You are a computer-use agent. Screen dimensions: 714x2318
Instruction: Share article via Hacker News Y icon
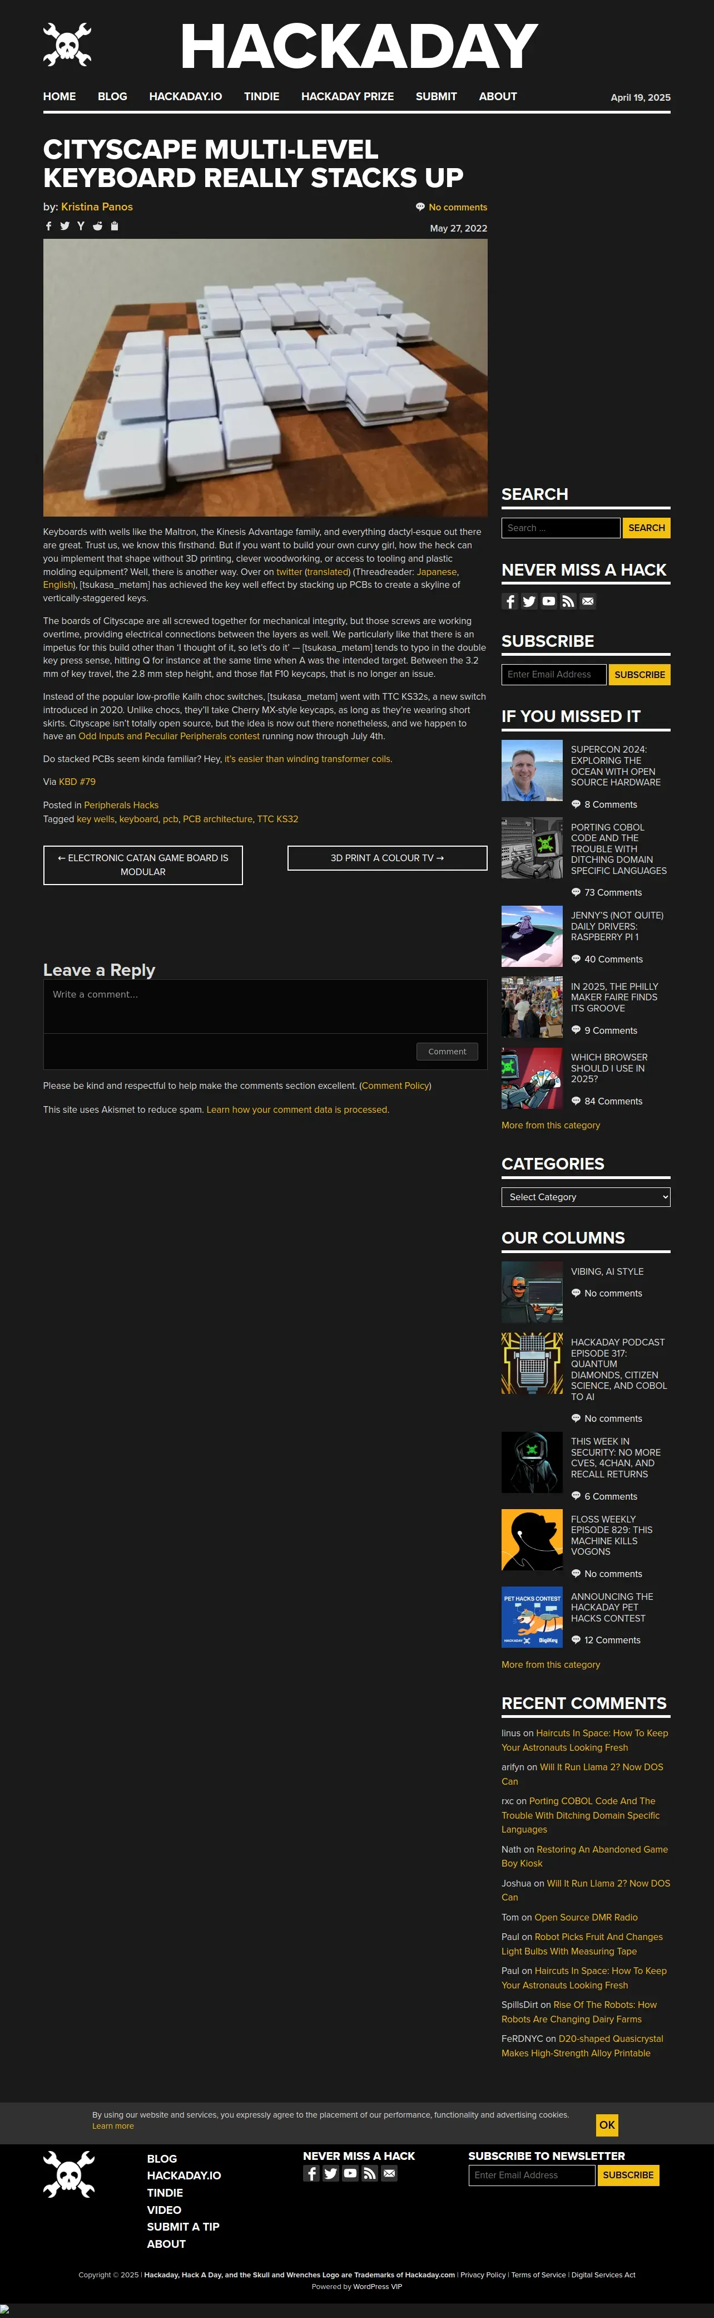pos(81,226)
